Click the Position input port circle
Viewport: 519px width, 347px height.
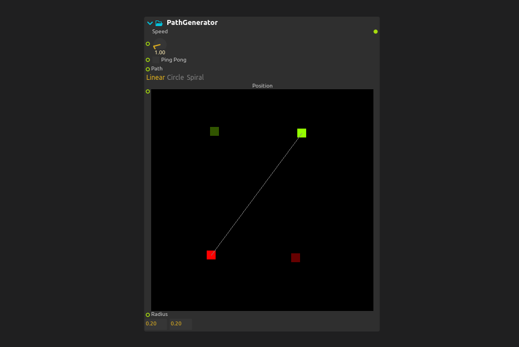point(148,91)
